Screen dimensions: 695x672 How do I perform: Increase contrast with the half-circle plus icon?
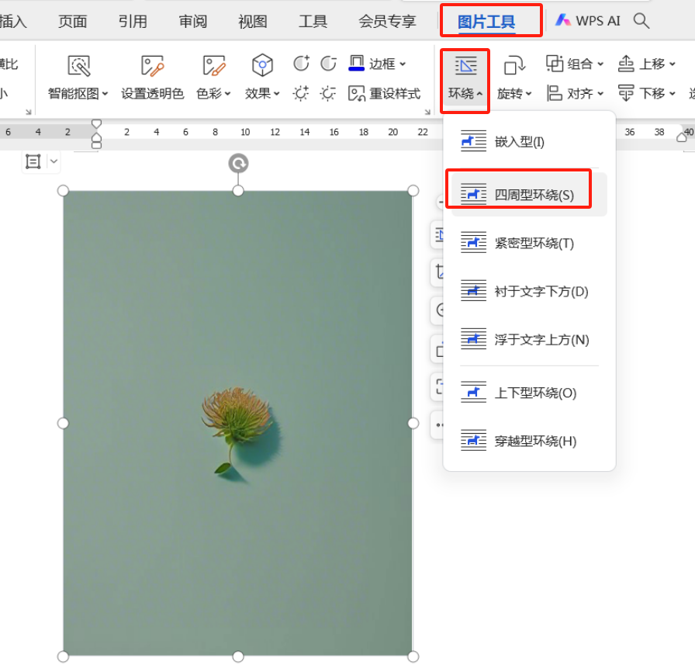point(301,64)
